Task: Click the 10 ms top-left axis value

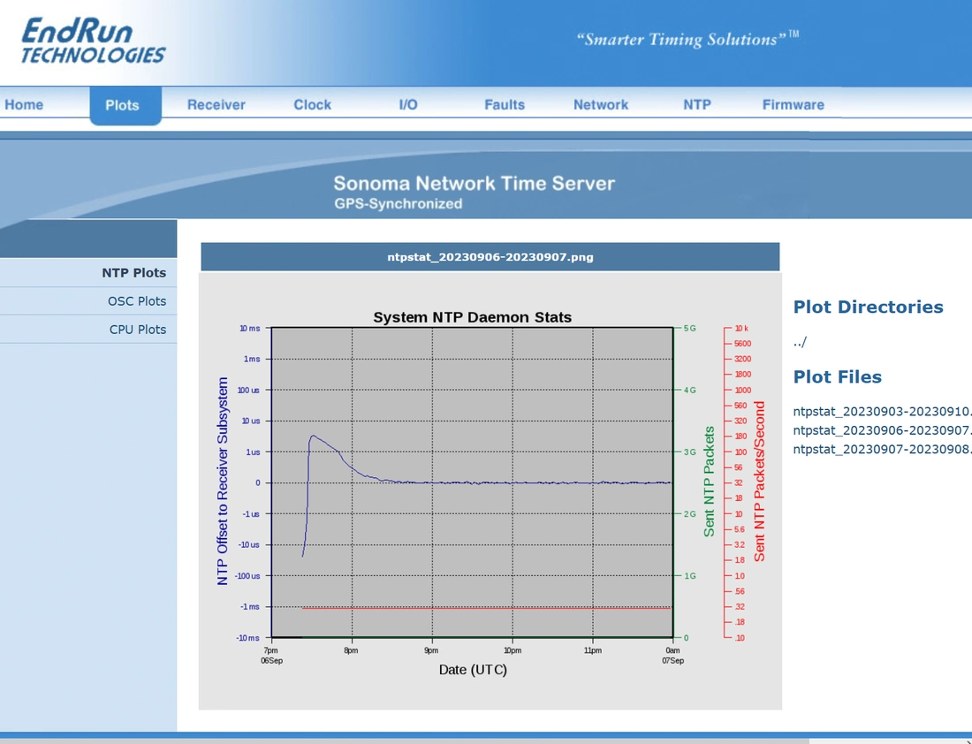Action: click(x=250, y=329)
